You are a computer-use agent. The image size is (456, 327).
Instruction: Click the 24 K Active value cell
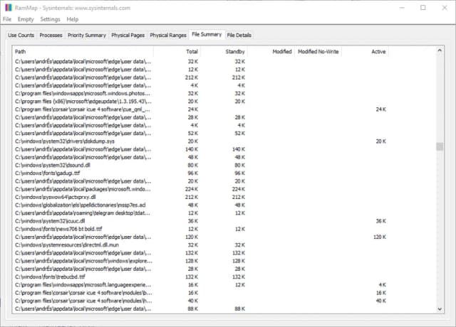click(381, 109)
